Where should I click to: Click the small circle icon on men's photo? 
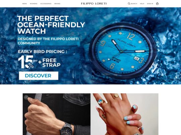tap(26, 97)
